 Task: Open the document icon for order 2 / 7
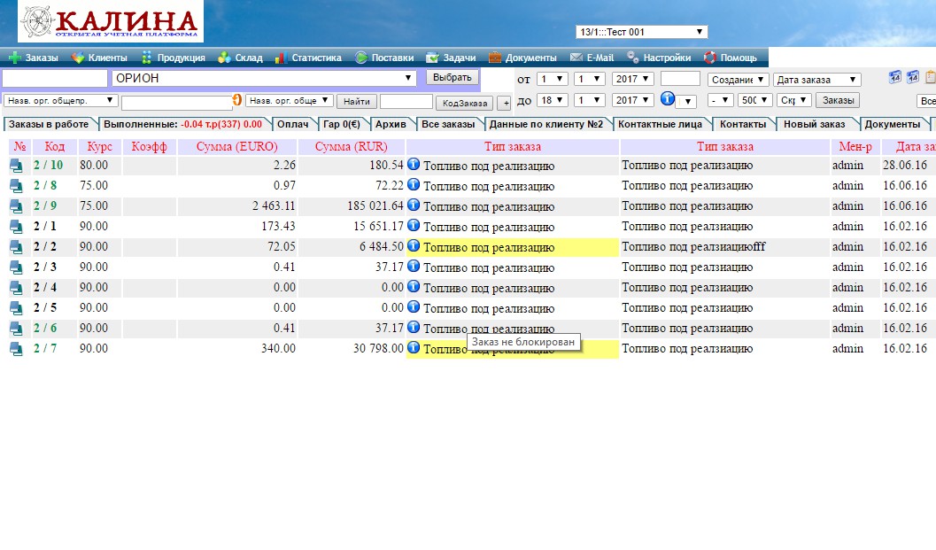(x=16, y=349)
